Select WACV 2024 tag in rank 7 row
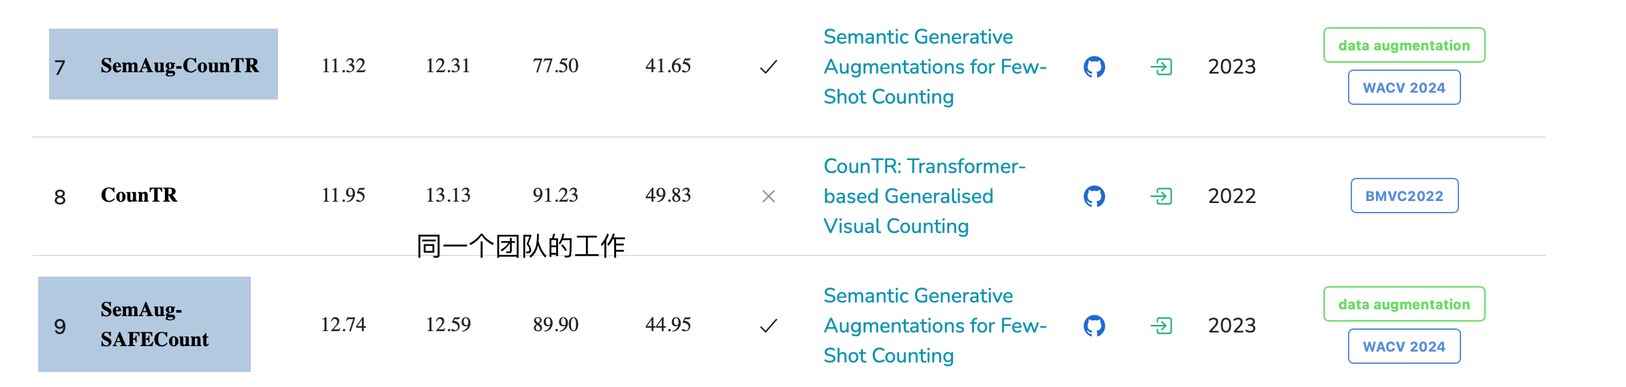Viewport: 1626px width, 387px height. point(1404,87)
